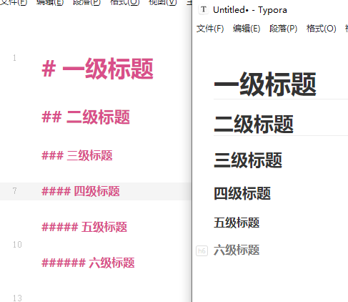The image size is (348, 302).
Task: Click the '##### 五级标题' source line
Action: click(x=84, y=227)
